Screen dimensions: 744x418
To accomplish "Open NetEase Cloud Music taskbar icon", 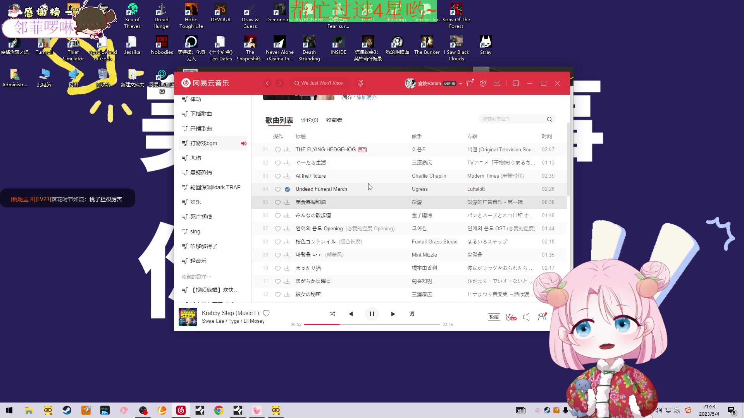I will [x=181, y=410].
